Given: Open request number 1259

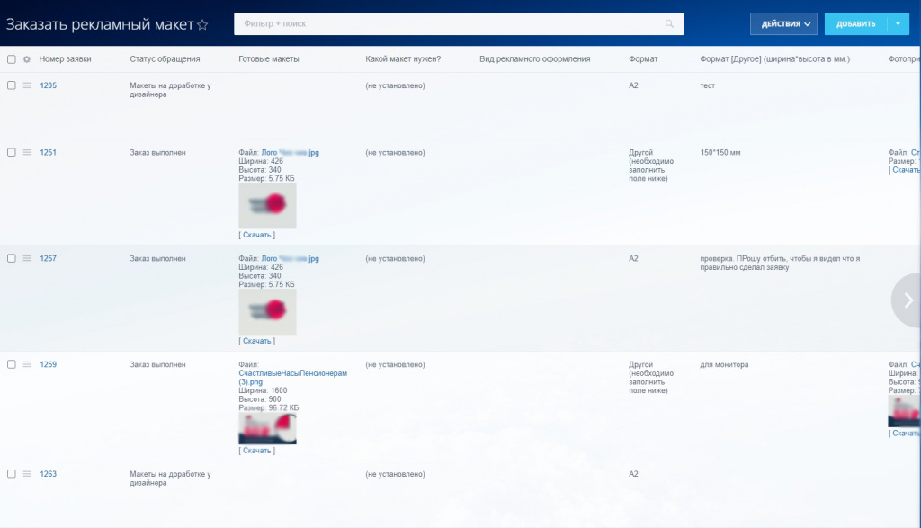Looking at the screenshot, I should (x=49, y=364).
